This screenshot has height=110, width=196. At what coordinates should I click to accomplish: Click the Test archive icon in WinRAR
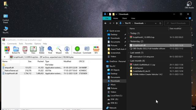[x=25, y=50]
